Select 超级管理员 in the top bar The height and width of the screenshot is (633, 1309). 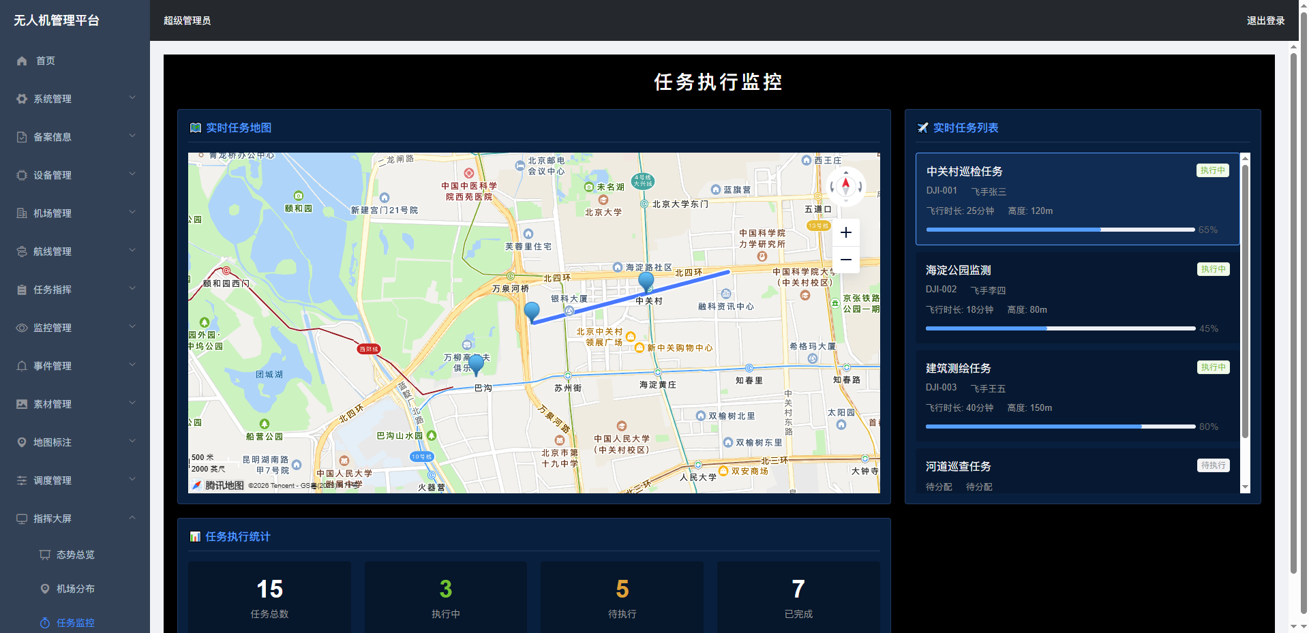[187, 20]
